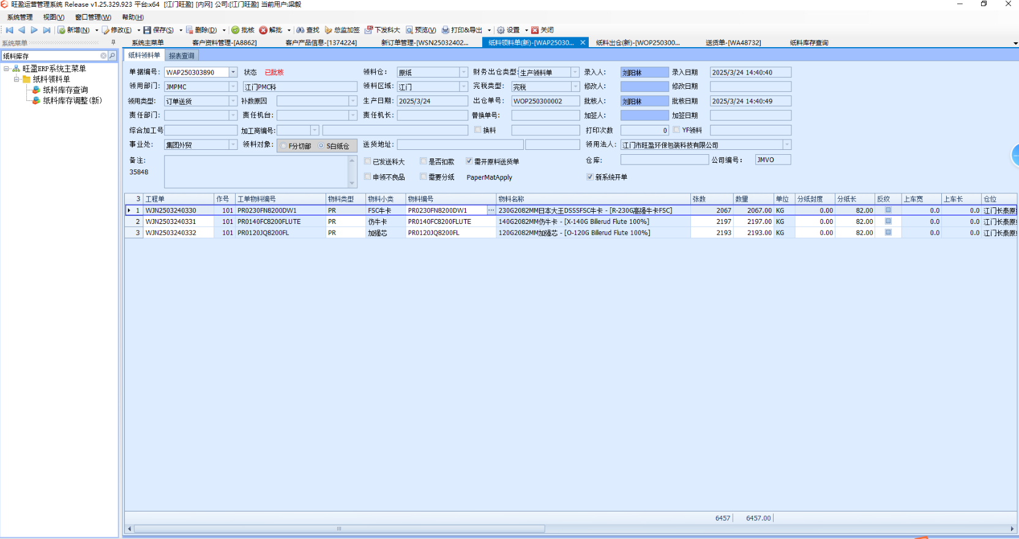Check 反纹 box in WJN2503240331 row
Viewport: 1019px width, 539px height.
pos(888,221)
